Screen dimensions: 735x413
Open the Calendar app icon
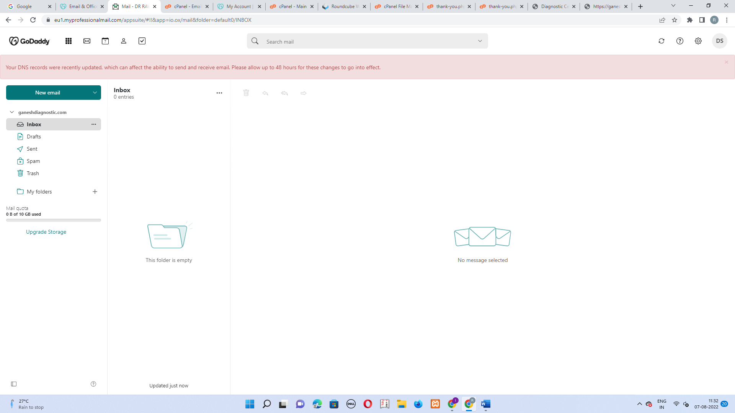point(105,41)
